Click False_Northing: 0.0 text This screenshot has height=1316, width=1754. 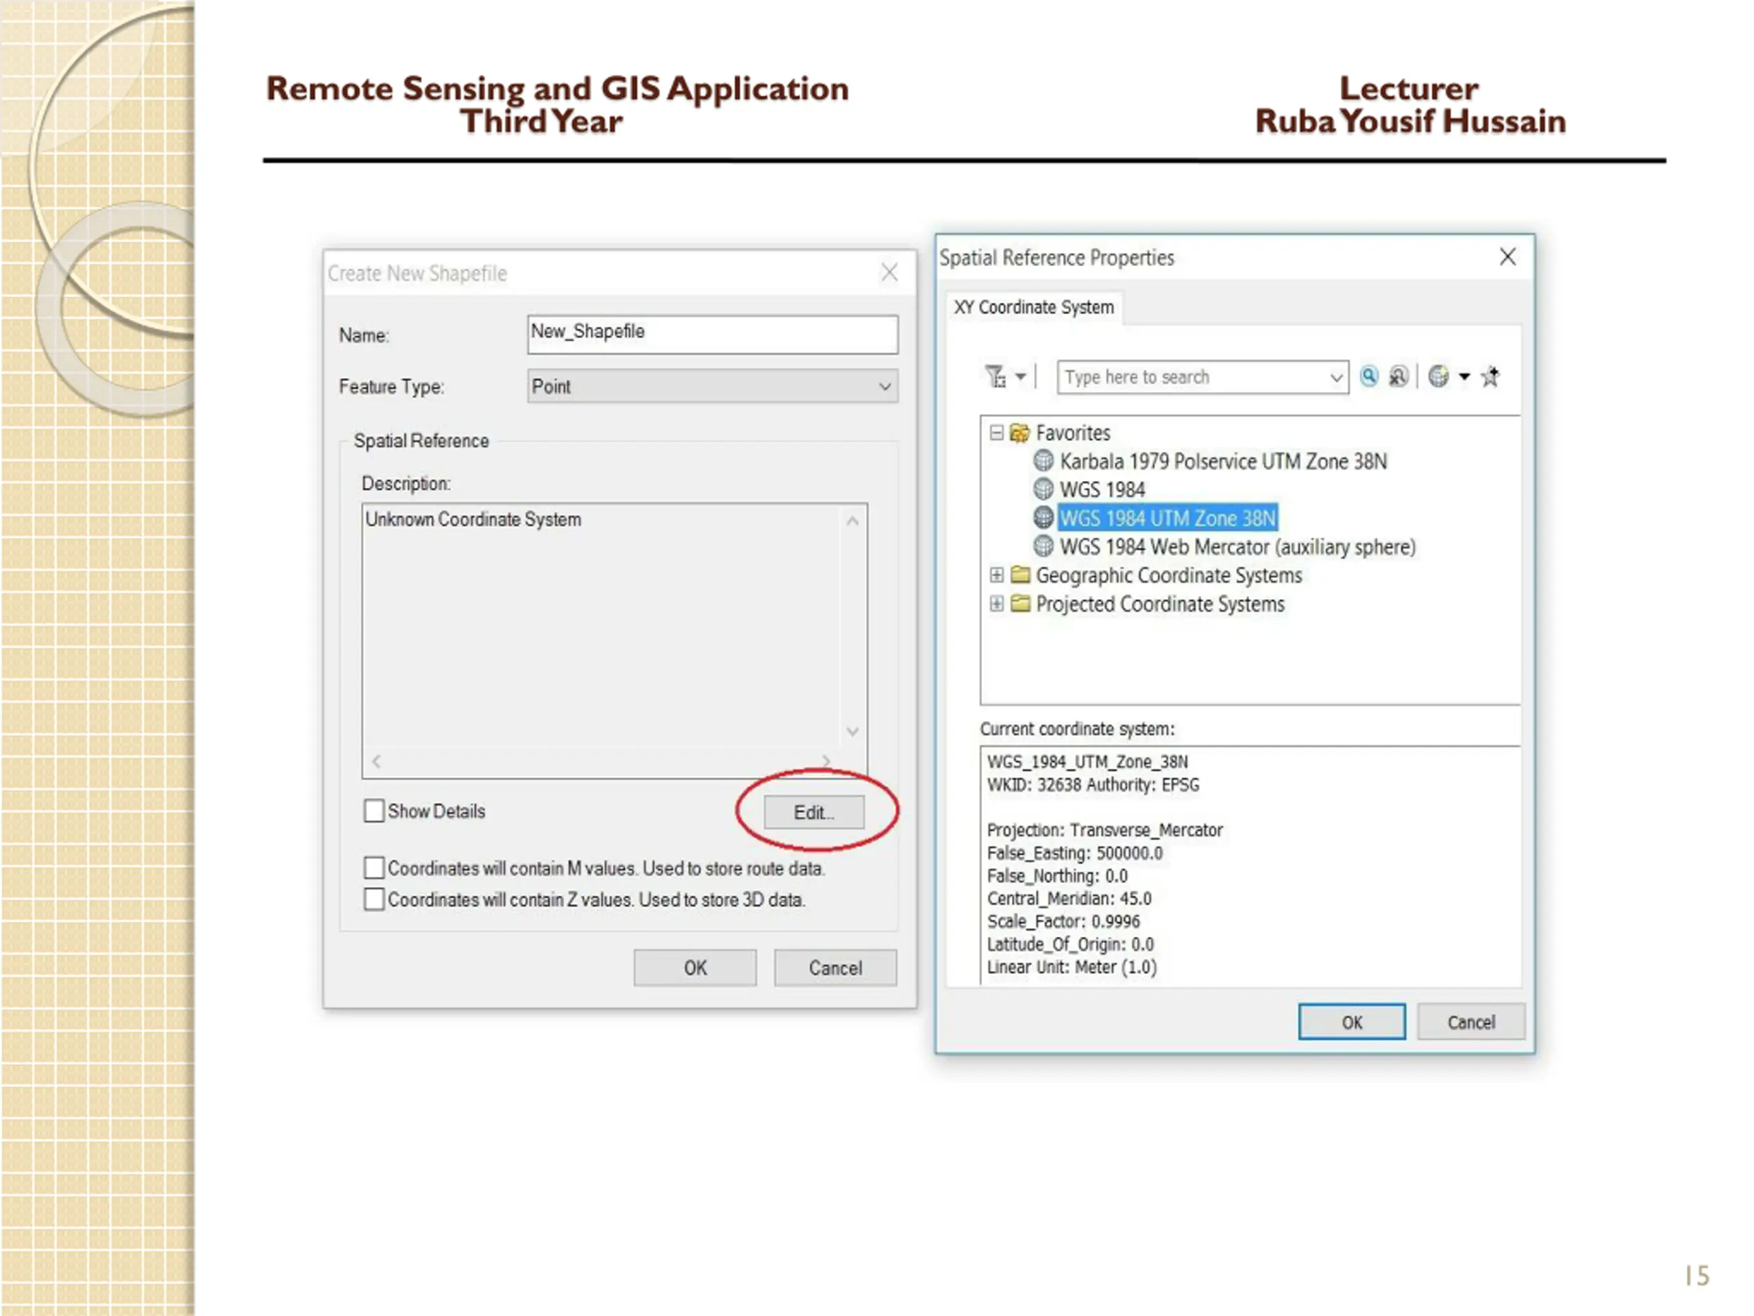[1057, 877]
